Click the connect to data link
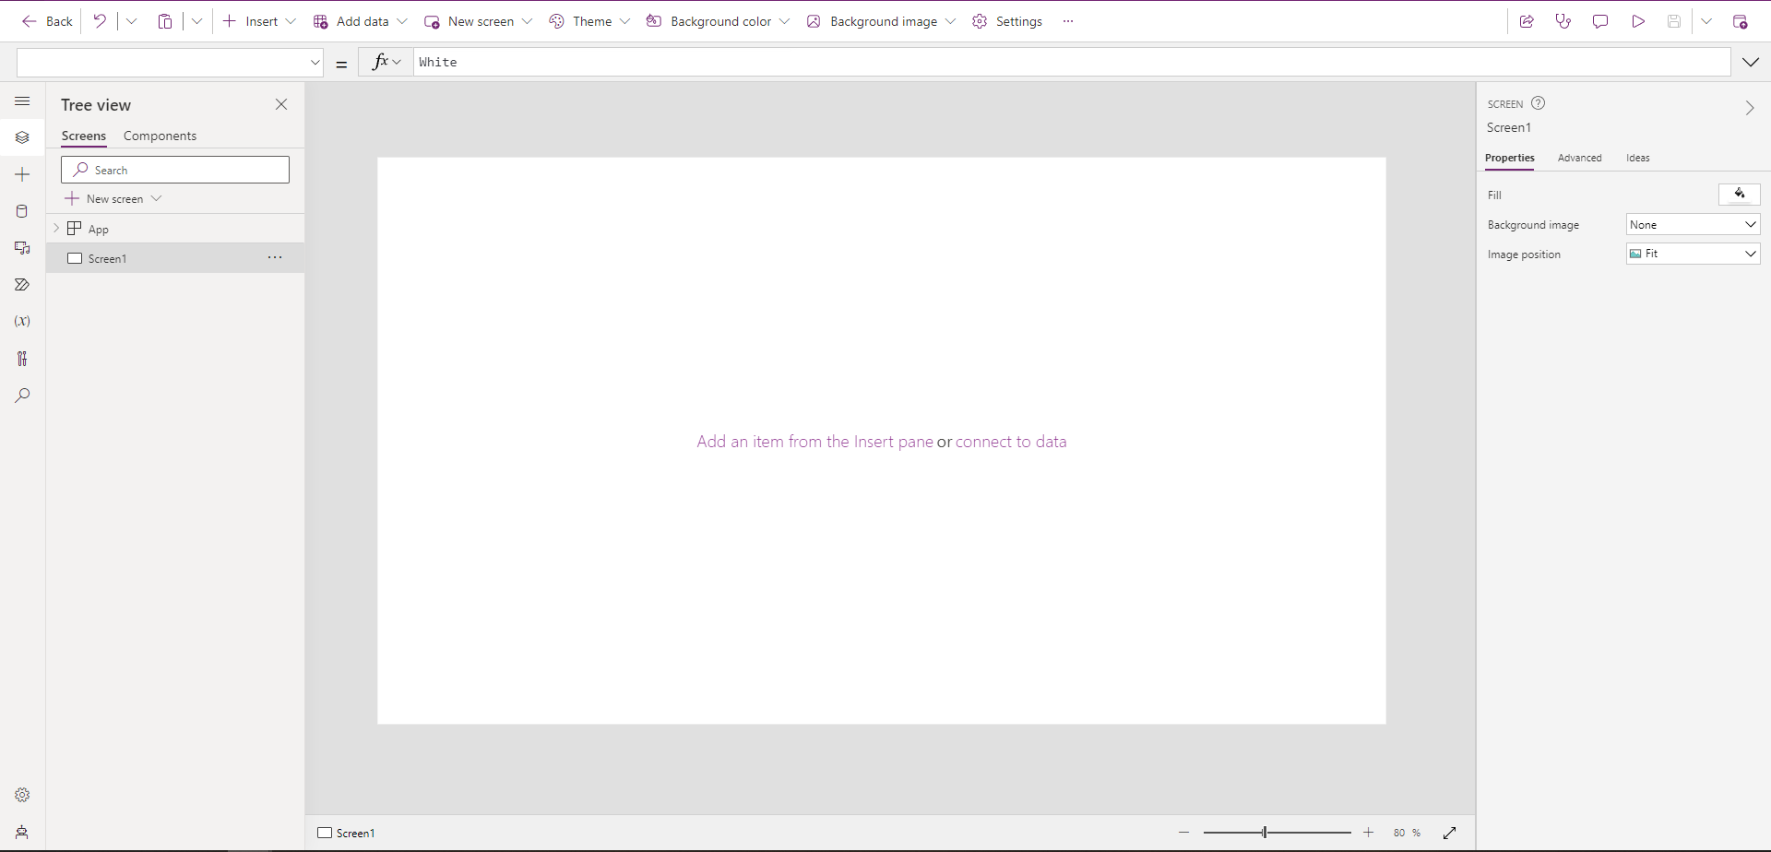Image resolution: width=1771 pixels, height=852 pixels. pyautogui.click(x=1011, y=442)
